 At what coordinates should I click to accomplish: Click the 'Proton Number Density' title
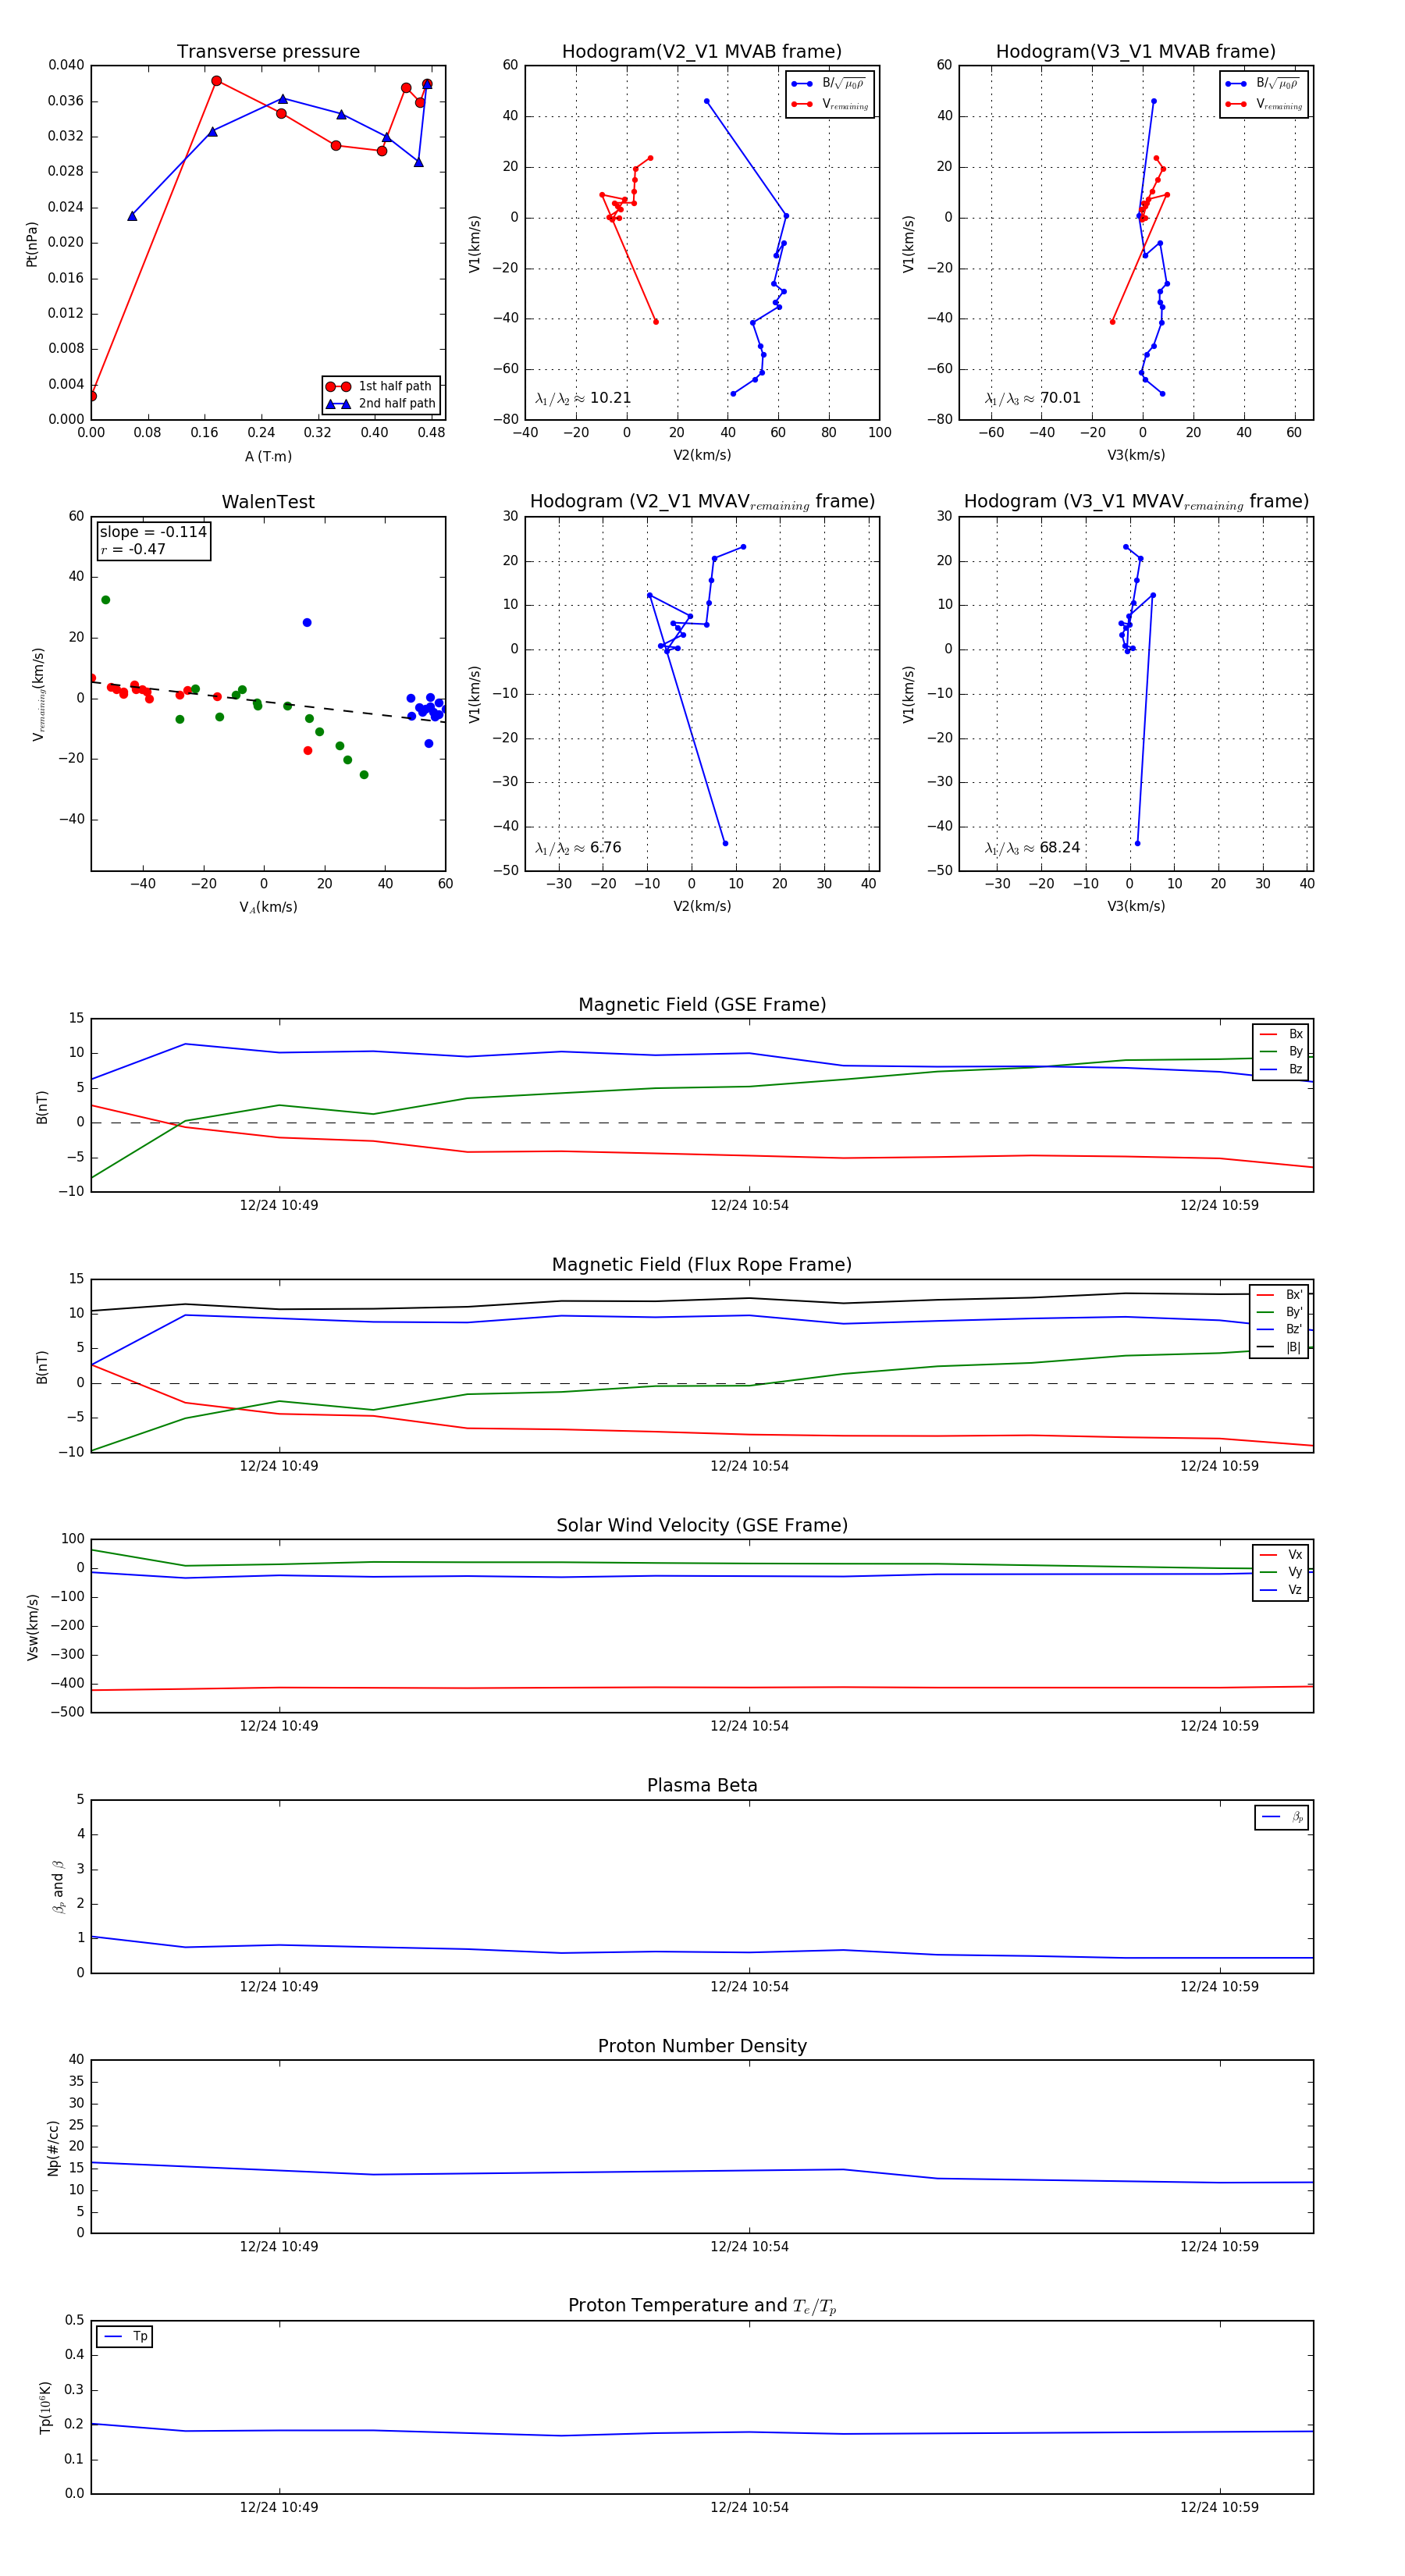pyautogui.click(x=702, y=2045)
